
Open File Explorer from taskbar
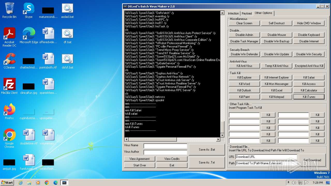(x=29, y=183)
